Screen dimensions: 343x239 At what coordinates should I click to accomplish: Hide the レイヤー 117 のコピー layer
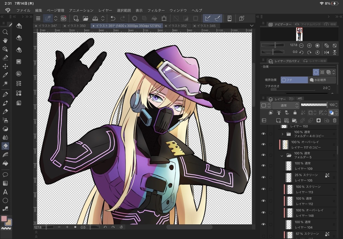[263, 144]
